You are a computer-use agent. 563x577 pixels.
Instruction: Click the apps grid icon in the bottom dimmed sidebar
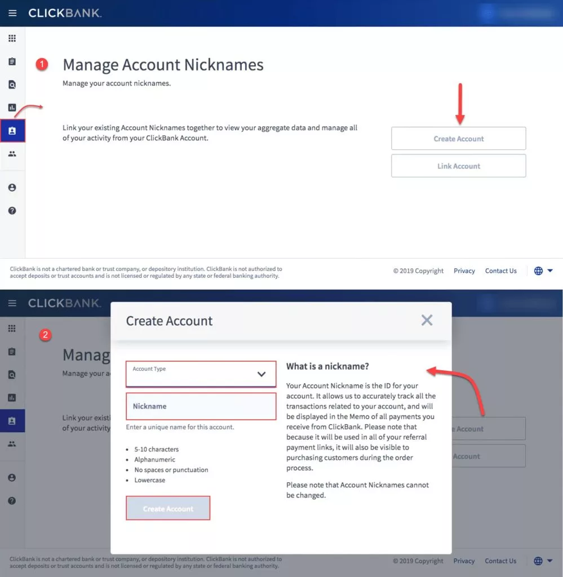[12, 329]
